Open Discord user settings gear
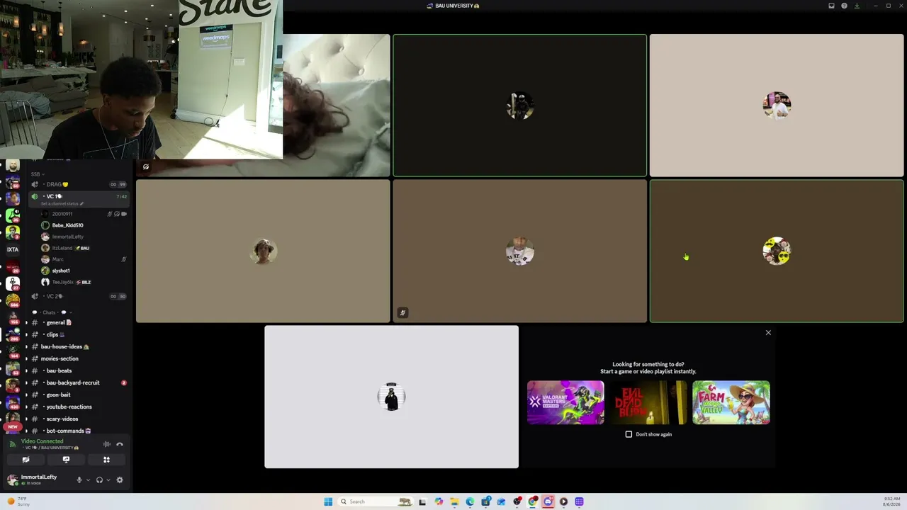Screen dimensions: 907x510 pos(120,480)
